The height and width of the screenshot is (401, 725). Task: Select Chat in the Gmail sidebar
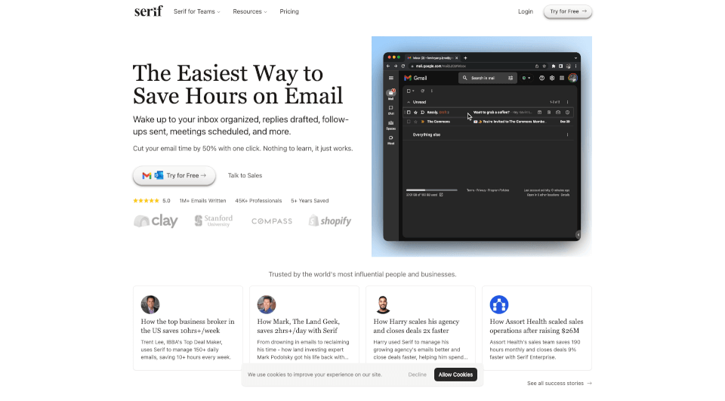click(x=390, y=110)
